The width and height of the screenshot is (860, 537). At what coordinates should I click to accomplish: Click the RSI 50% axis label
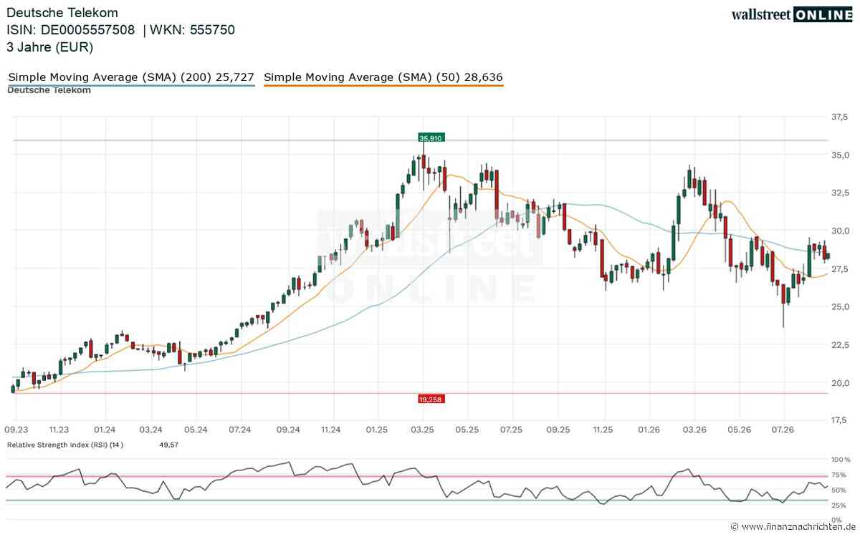click(838, 490)
